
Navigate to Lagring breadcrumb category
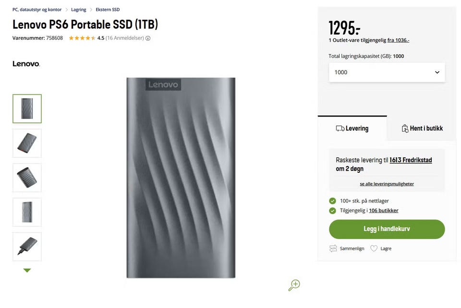[78, 10]
